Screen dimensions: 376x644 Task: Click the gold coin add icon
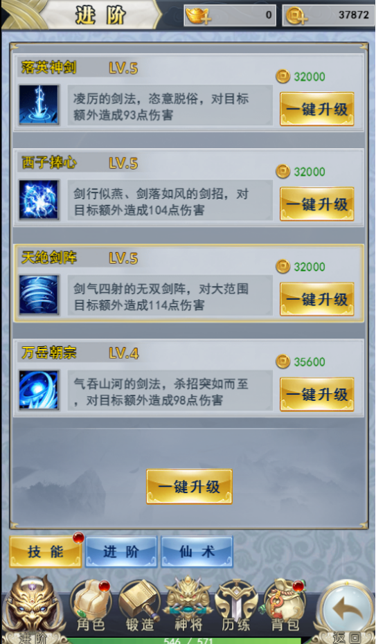(296, 16)
